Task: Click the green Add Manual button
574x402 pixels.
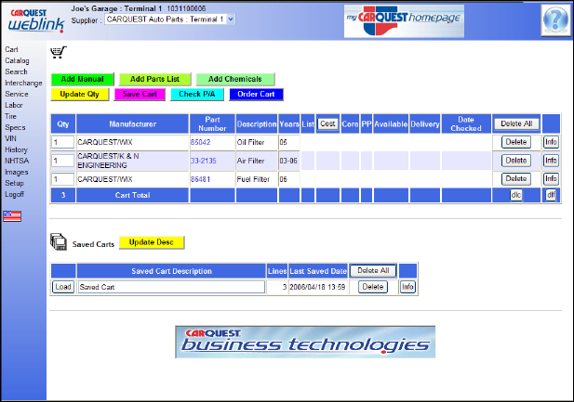Action: (x=83, y=79)
